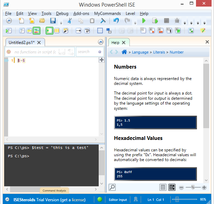214x204 pixels.
Task: Click the 'license' link in status bar
Action: click(x=79, y=200)
